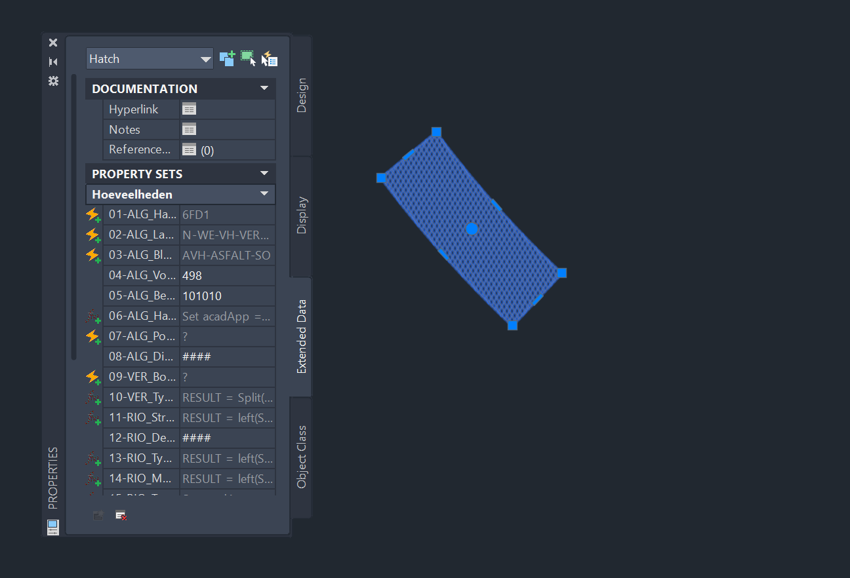This screenshot has height=578, width=850.
Task: Click the lightning icon beside 02-ALG_La
Action: (x=93, y=235)
